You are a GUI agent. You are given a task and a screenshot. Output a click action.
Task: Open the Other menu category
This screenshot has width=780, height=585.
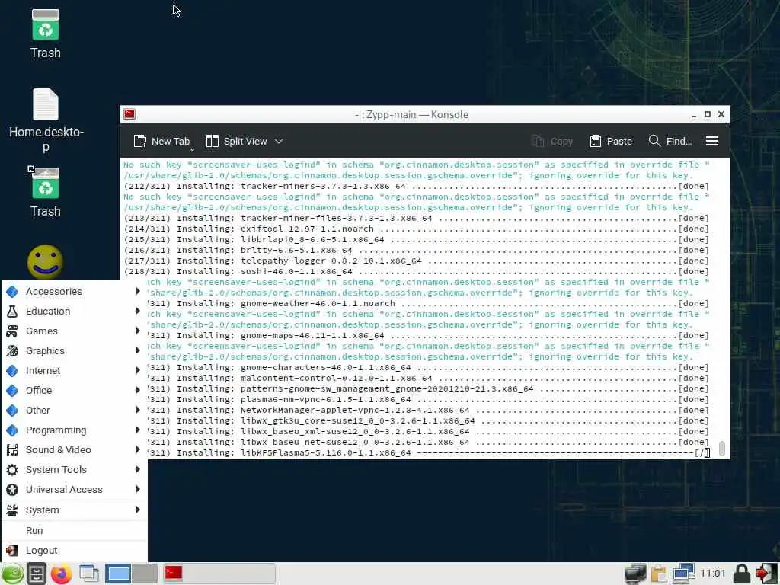74,411
